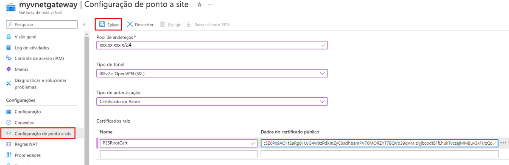Click the Baixar cliente VPN download icon
Image resolution: width=509 pixels, height=165 pixels.
coord(189,25)
